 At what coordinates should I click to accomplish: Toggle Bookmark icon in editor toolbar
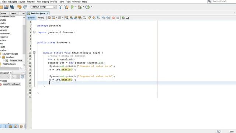(98, 18)
